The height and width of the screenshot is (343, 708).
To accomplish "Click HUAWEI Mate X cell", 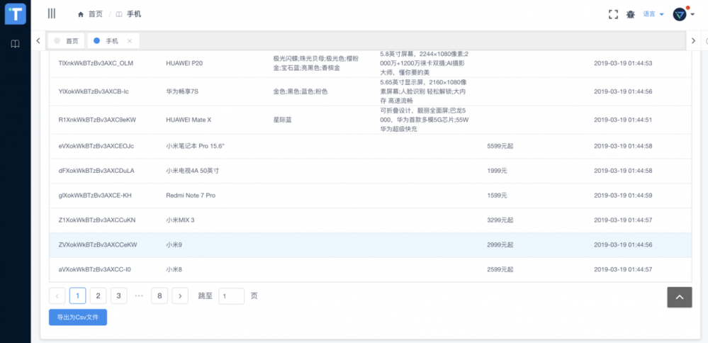I will [x=189, y=120].
